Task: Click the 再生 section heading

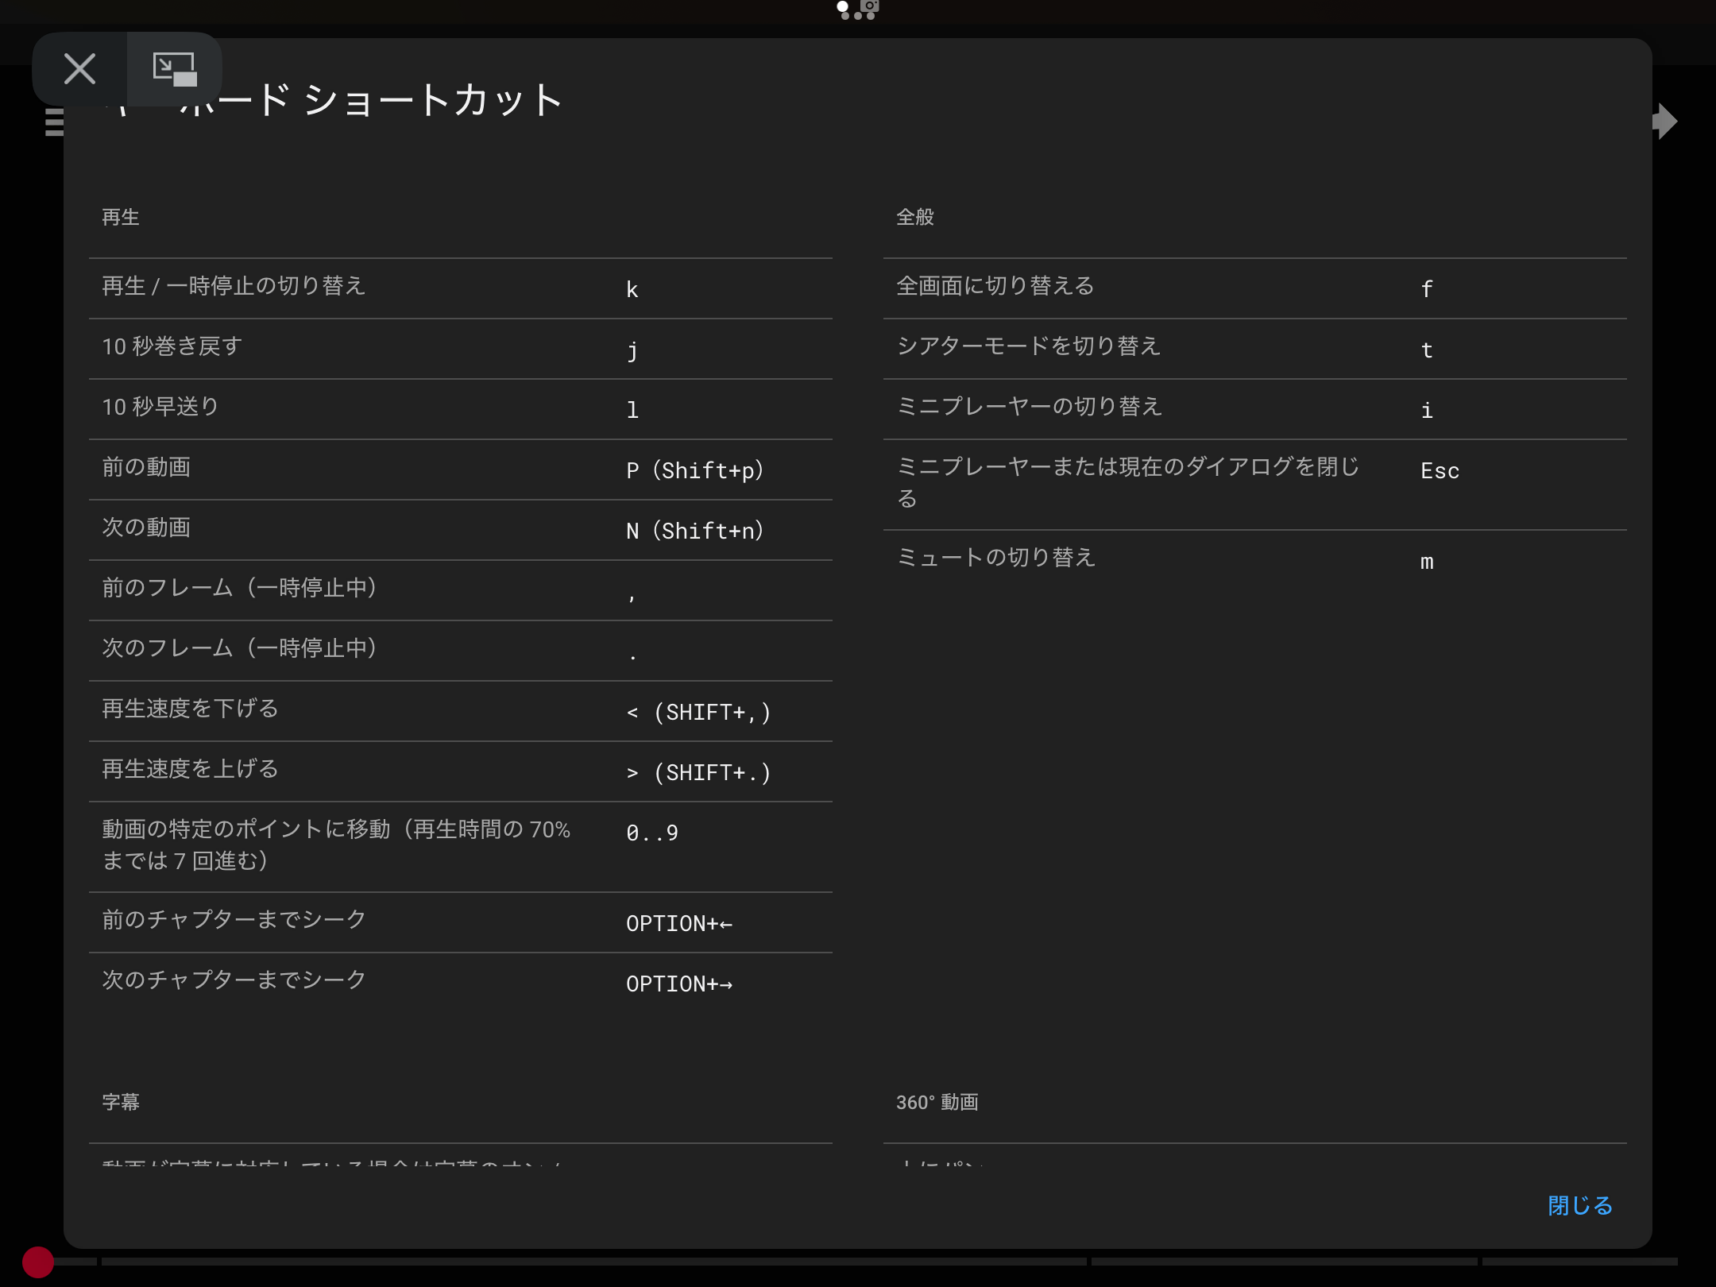Action: [121, 217]
